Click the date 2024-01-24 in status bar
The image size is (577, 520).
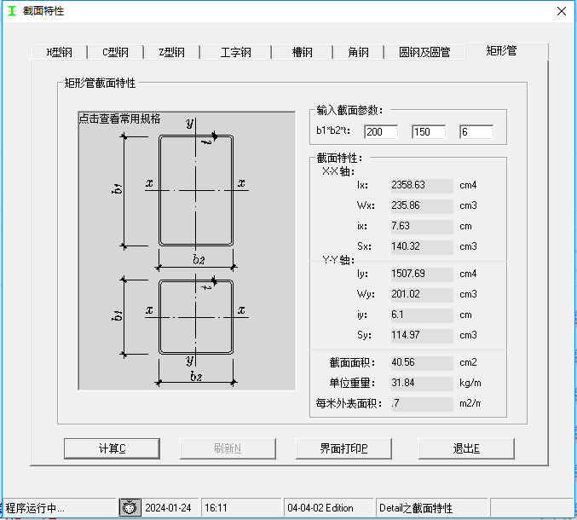tap(168, 508)
